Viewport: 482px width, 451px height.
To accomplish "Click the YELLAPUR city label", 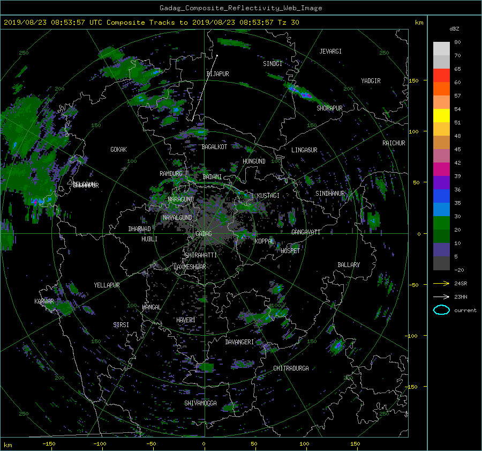I will tap(107, 285).
